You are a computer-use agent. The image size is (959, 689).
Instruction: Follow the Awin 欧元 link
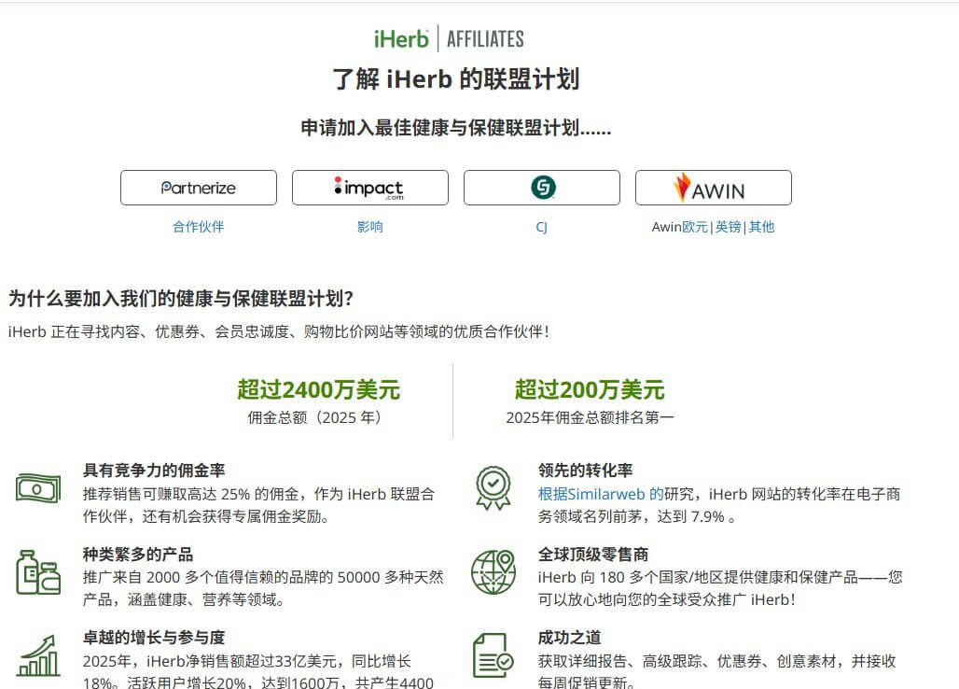pyautogui.click(x=695, y=227)
